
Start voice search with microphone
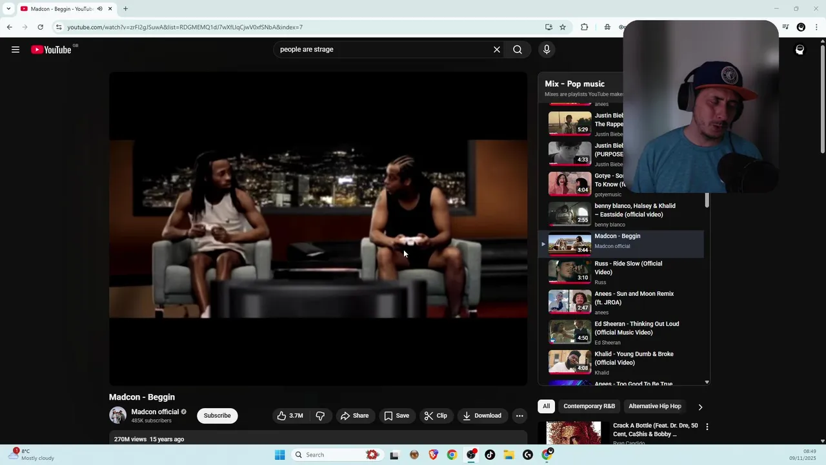click(x=547, y=50)
